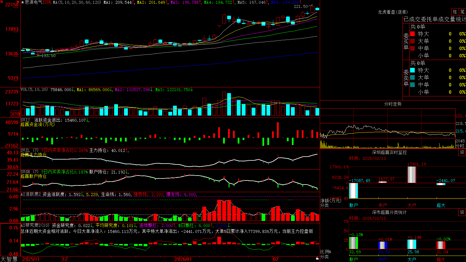Image resolution: width=466 pixels, height=262 pixels.
Task: Click the lock icon at timeline end
Action: [x=317, y=259]
